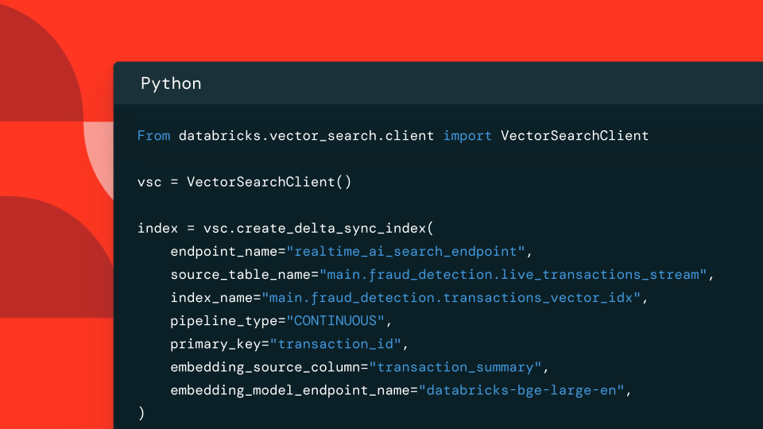The height and width of the screenshot is (429, 763).
Task: Click the 'source_table_name=' parameter name
Action: [244, 275]
